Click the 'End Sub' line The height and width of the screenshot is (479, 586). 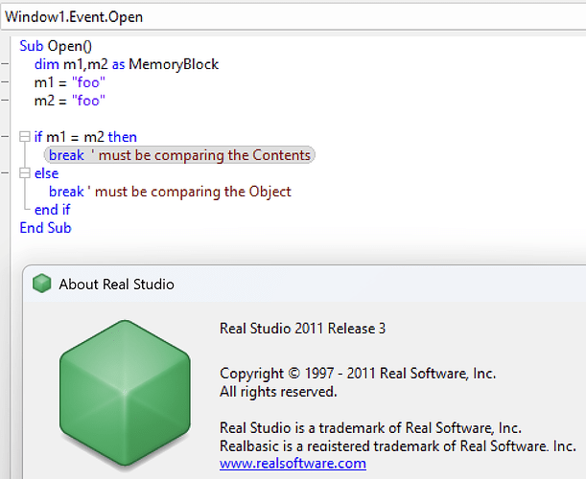coord(45,228)
